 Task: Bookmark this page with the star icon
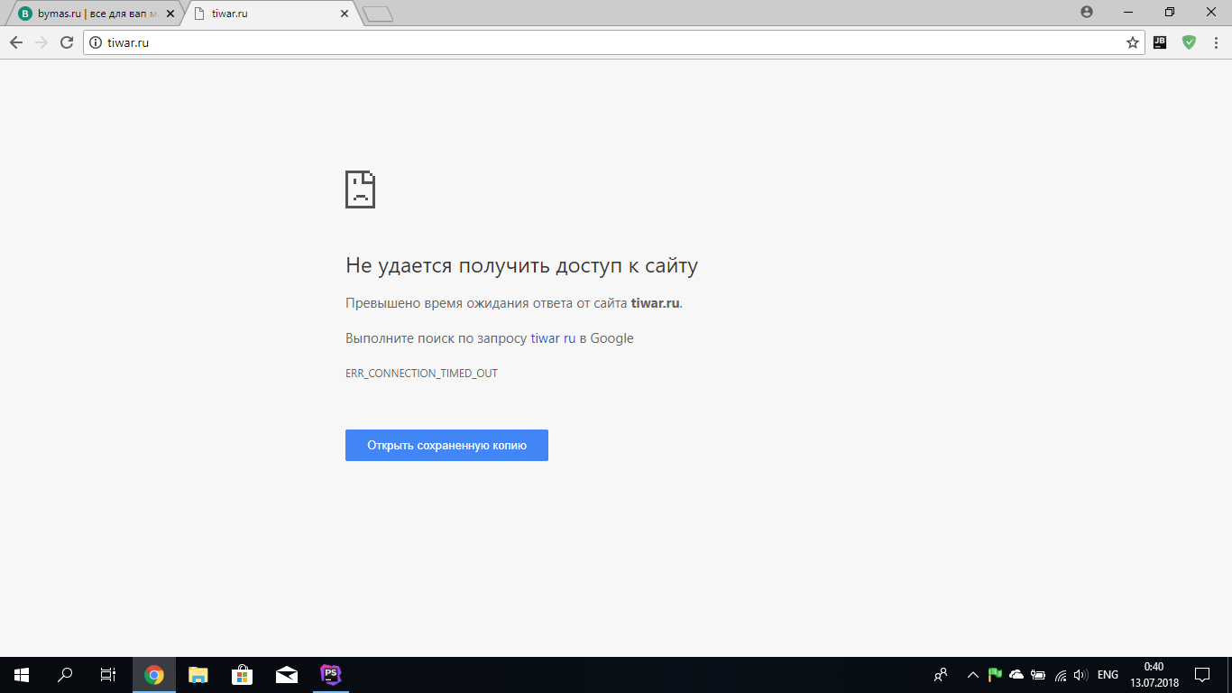[x=1132, y=42]
